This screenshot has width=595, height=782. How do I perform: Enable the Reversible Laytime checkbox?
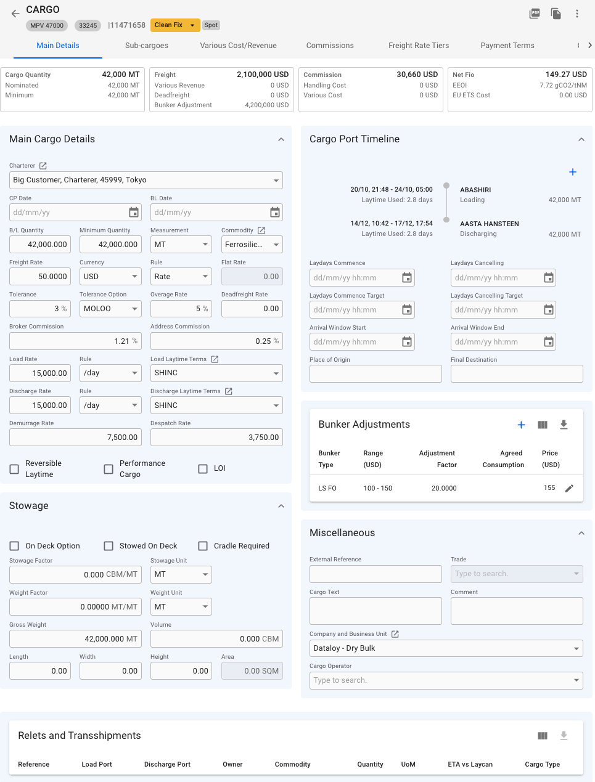click(x=14, y=469)
